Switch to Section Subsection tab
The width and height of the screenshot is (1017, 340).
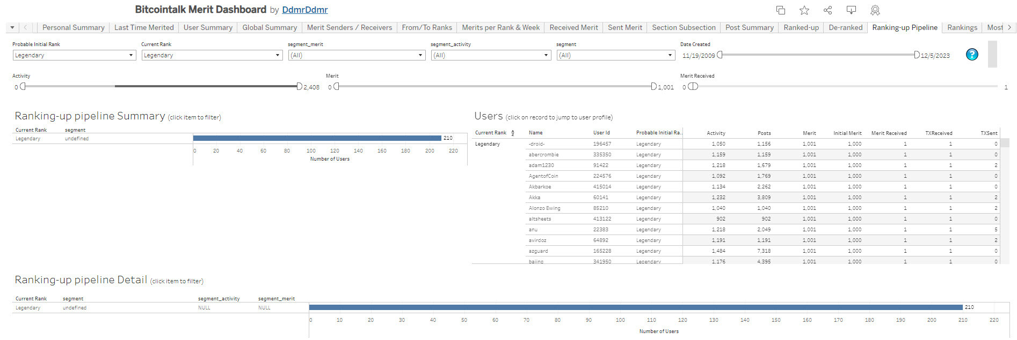(684, 27)
